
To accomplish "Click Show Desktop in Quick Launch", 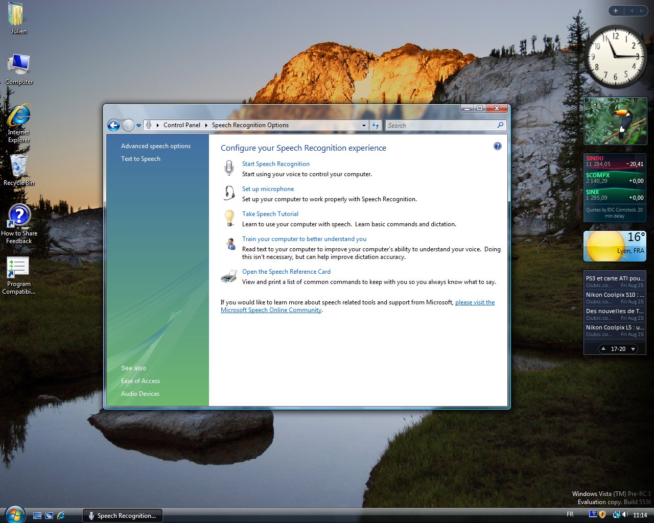I will [37, 515].
